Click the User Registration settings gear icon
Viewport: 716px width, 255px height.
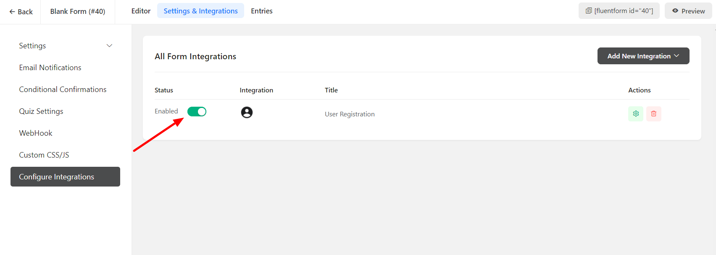tap(635, 114)
